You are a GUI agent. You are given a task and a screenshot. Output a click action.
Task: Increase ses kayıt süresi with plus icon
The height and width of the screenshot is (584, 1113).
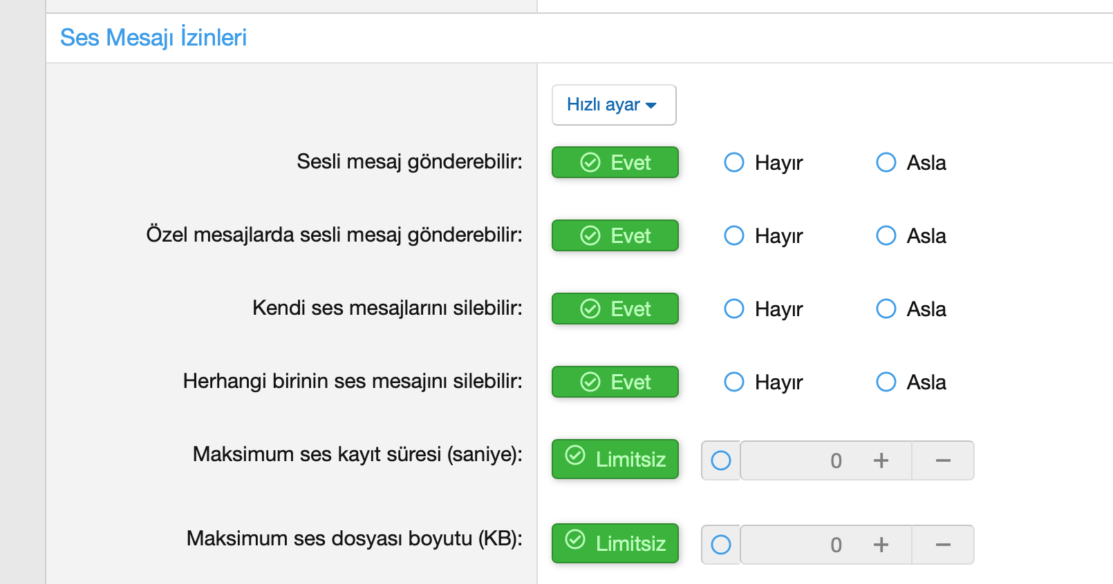pyautogui.click(x=881, y=460)
